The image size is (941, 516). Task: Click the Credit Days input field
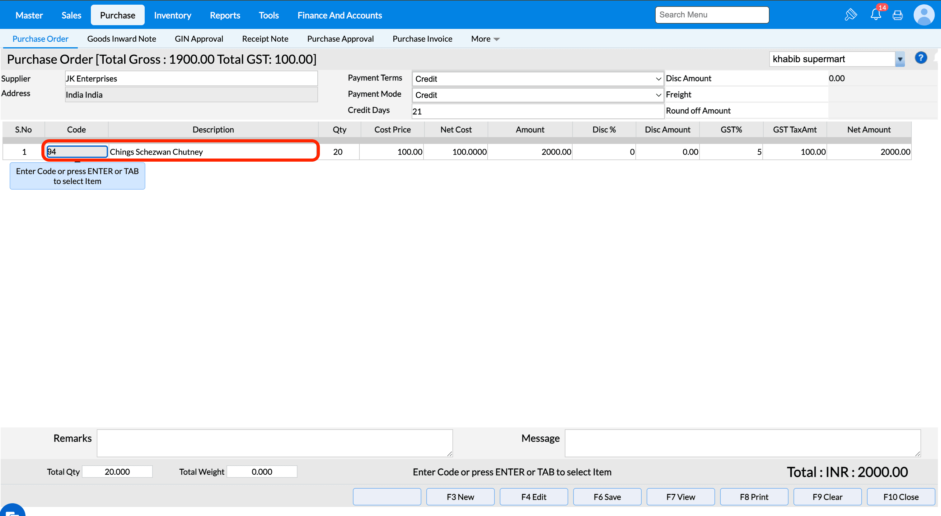pyautogui.click(x=537, y=111)
